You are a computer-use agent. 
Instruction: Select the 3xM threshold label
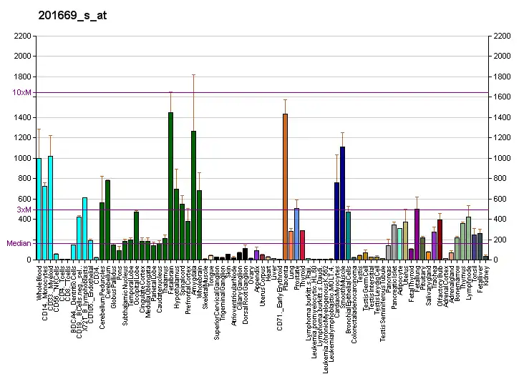click(x=24, y=210)
